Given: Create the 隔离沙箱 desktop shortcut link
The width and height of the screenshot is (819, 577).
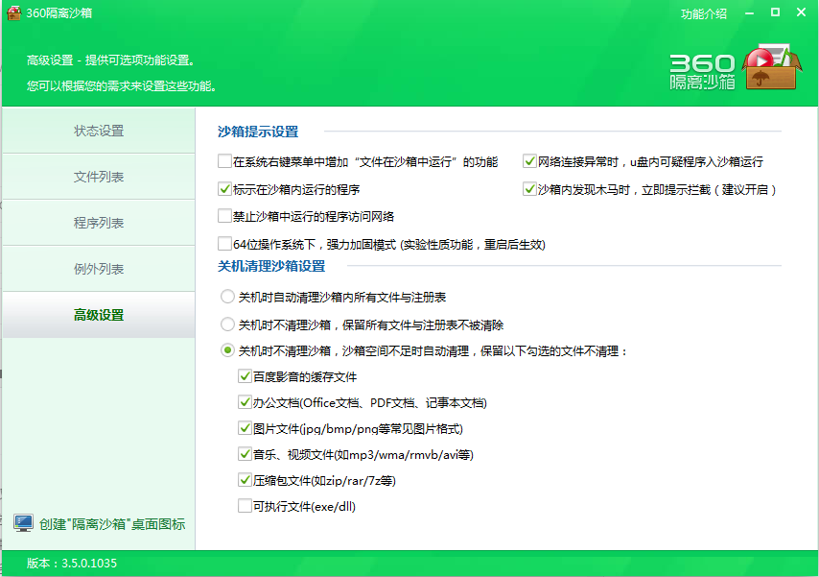Looking at the screenshot, I should click(x=111, y=524).
